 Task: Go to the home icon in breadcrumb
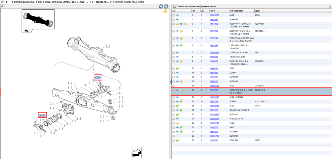tap(2, 2)
